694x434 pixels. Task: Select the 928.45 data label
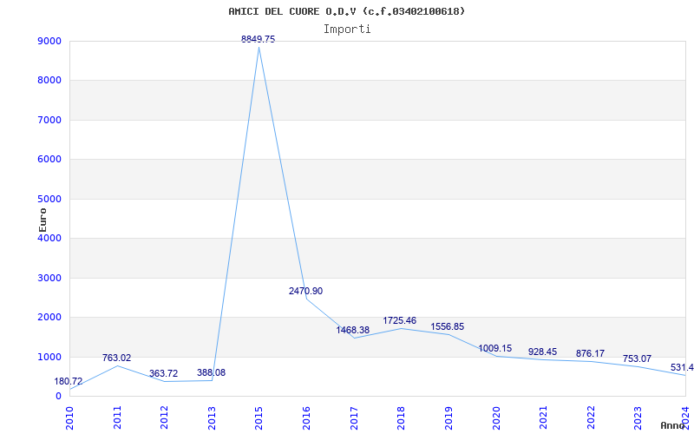pyautogui.click(x=543, y=352)
